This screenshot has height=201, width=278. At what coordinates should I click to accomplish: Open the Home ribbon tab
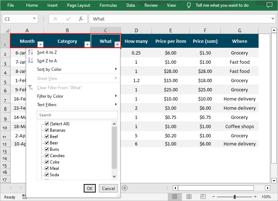coord(32,5)
